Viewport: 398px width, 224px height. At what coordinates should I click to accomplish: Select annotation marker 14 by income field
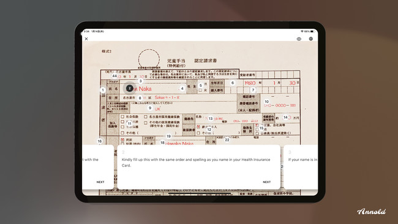point(285,117)
